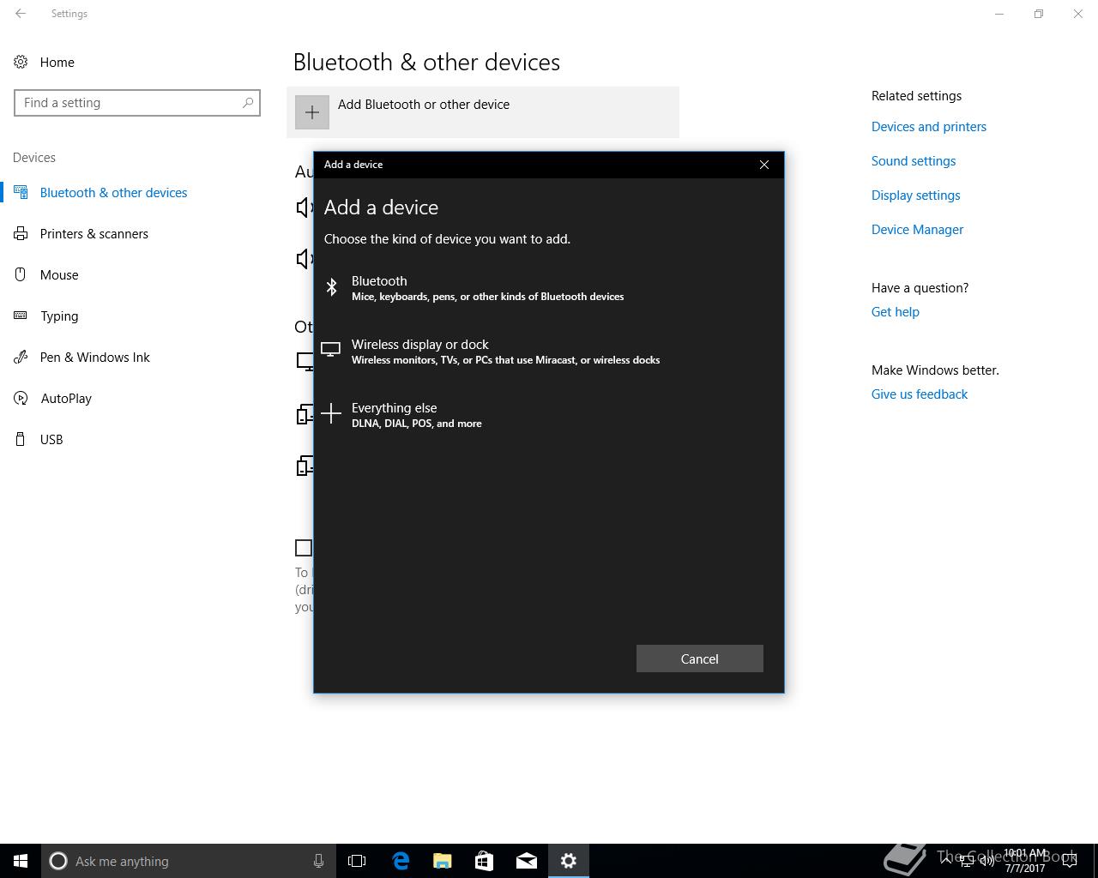Open Display settings link
Viewport: 1098px width, 878px height.
click(x=915, y=195)
